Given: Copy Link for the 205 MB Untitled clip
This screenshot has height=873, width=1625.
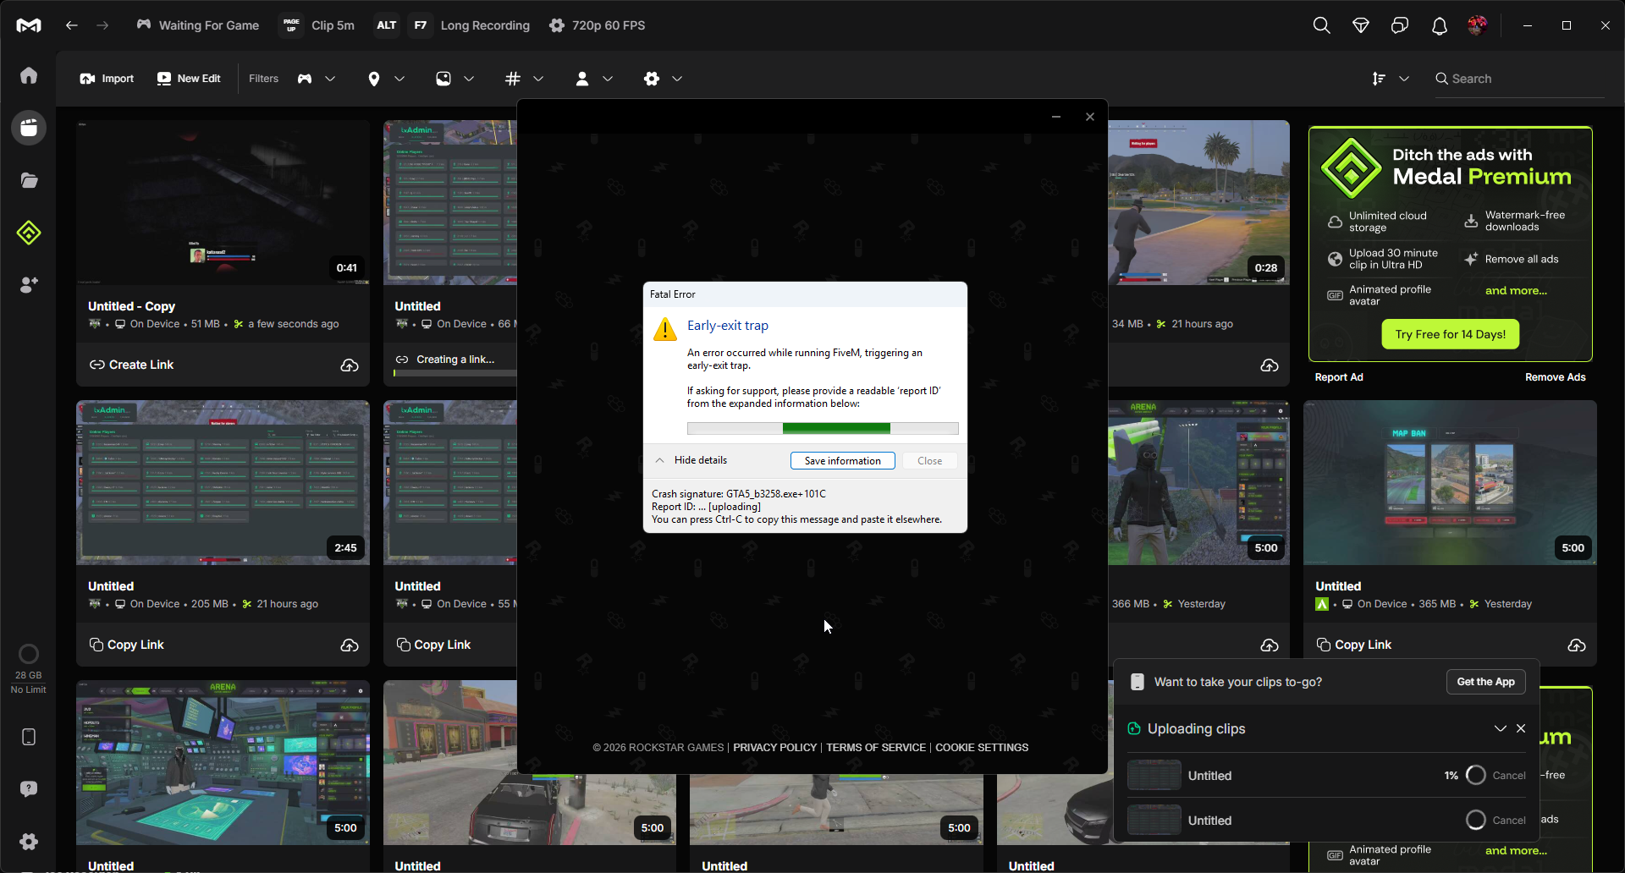Looking at the screenshot, I should [x=127, y=645].
